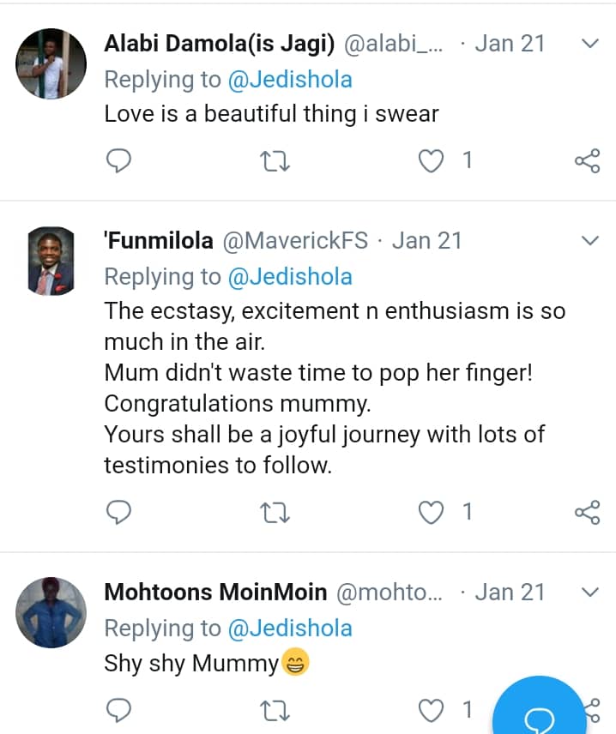Reply to Alabi Damola's tweet
616x734 pixels.
[x=118, y=160]
